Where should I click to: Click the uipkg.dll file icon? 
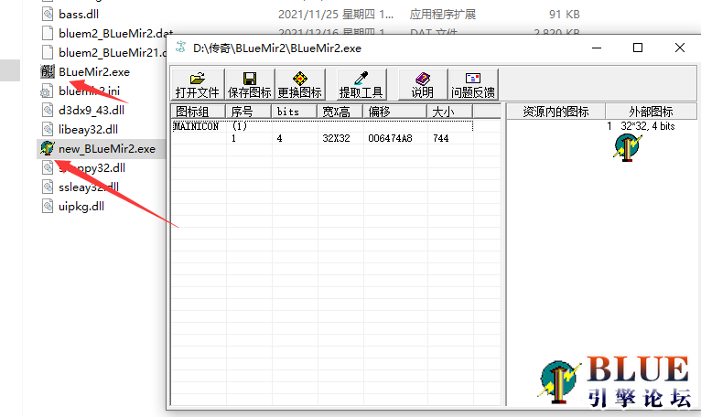pyautogui.click(x=48, y=206)
